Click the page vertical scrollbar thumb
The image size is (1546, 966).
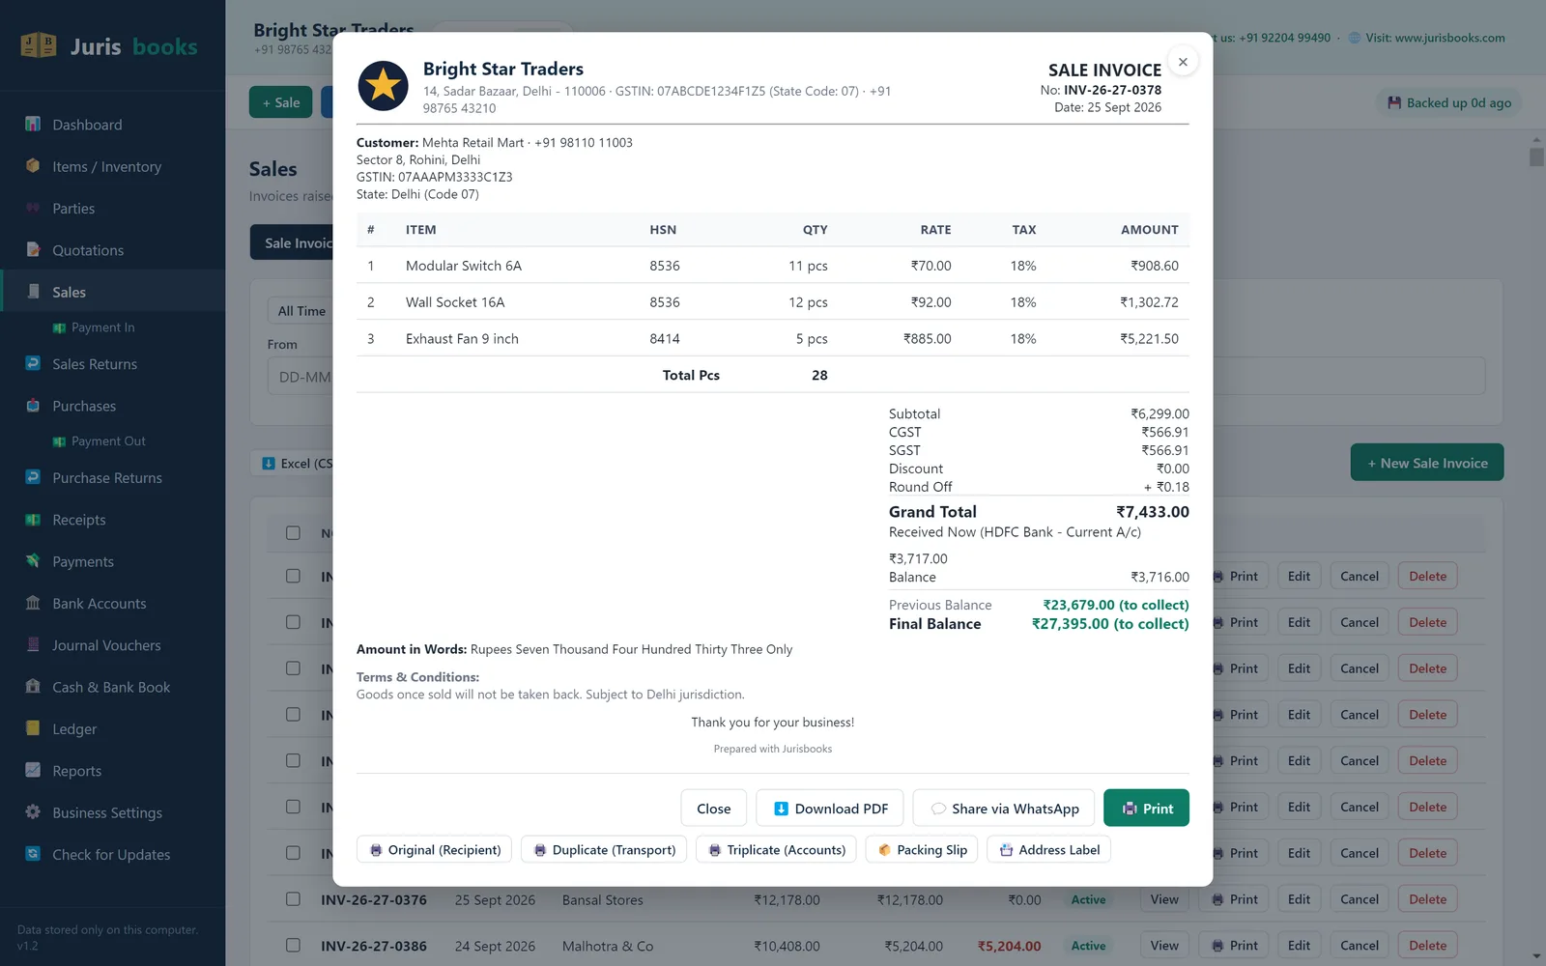(1536, 156)
